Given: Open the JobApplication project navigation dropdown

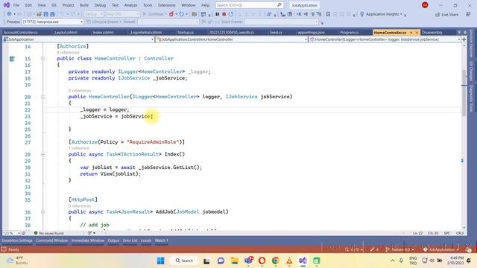Looking at the screenshot, I should [x=78, y=39].
